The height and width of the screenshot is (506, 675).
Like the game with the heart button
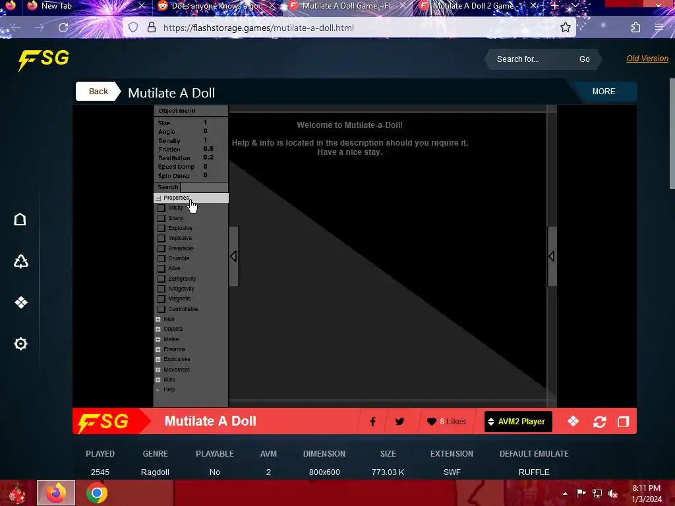coord(446,422)
